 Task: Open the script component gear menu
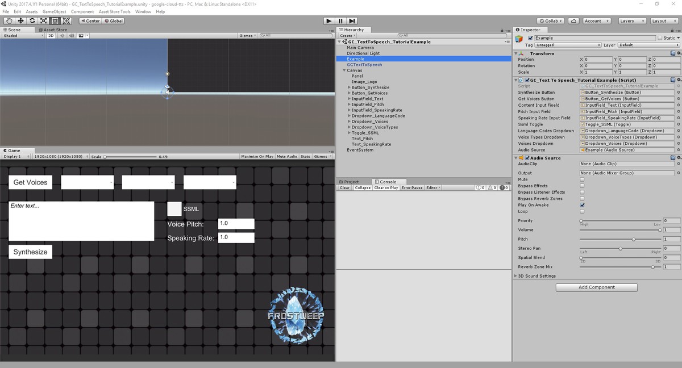[678, 80]
